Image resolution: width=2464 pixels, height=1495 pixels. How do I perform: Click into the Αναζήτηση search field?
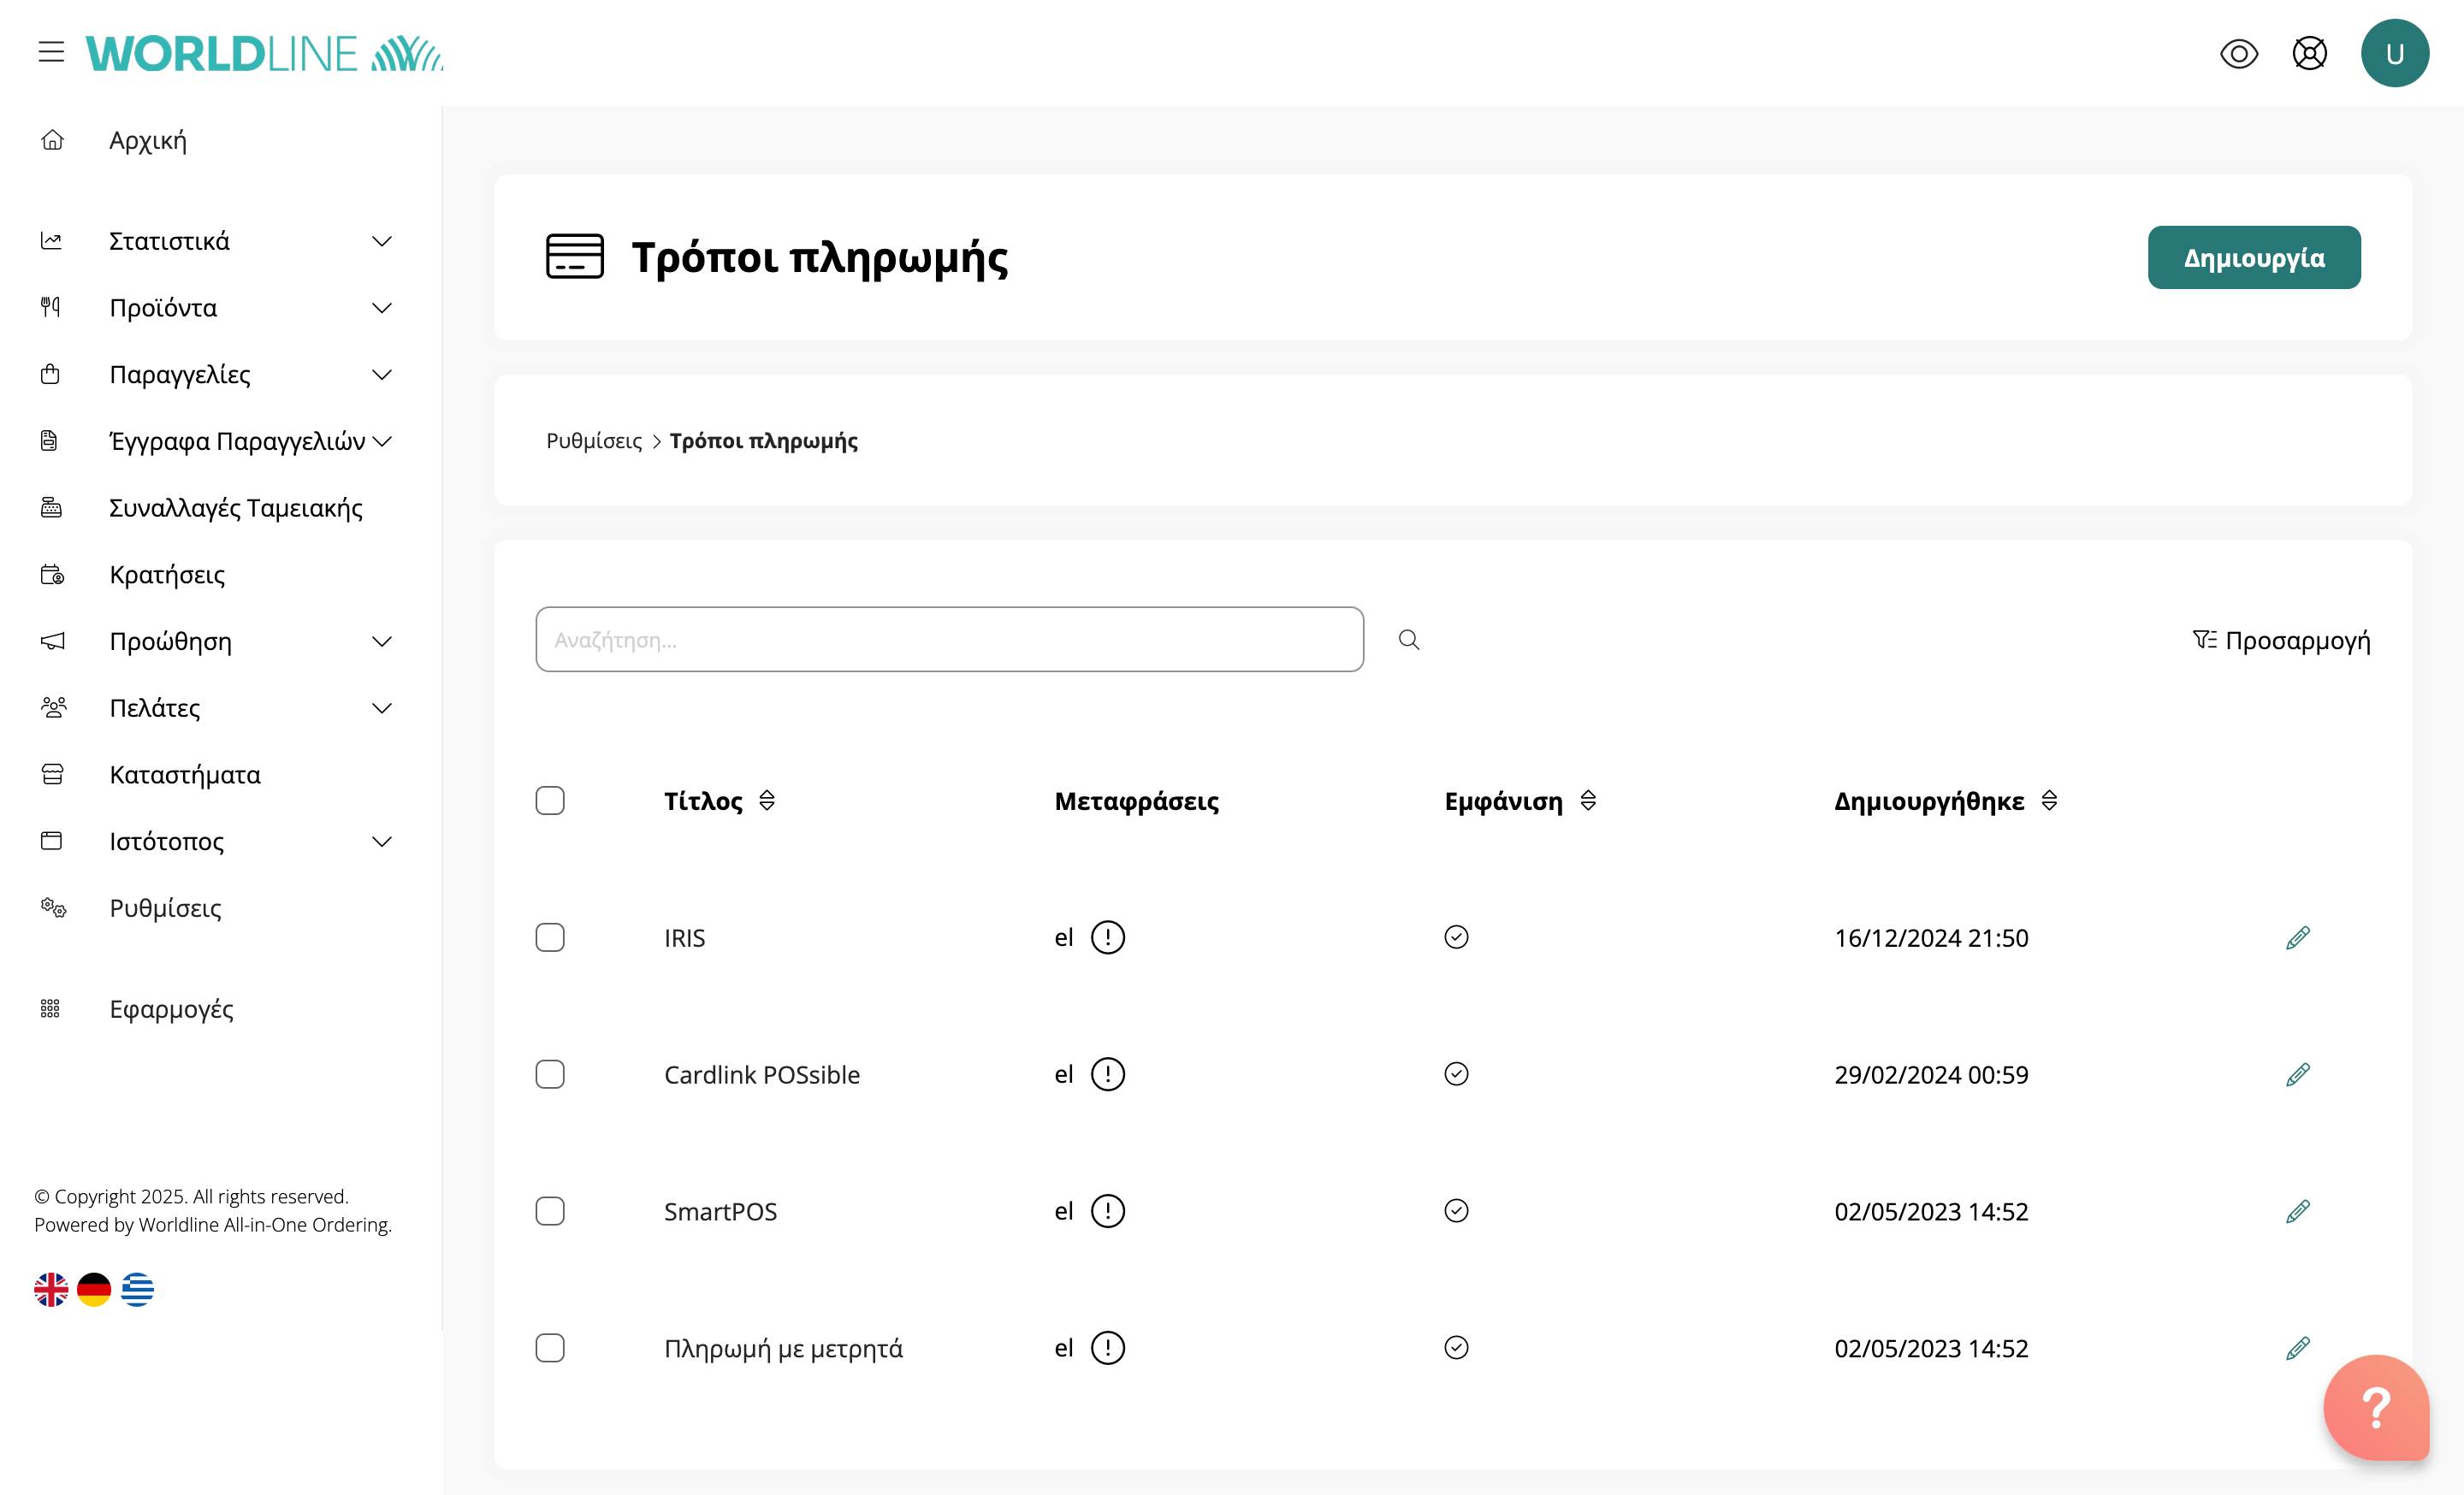point(948,640)
